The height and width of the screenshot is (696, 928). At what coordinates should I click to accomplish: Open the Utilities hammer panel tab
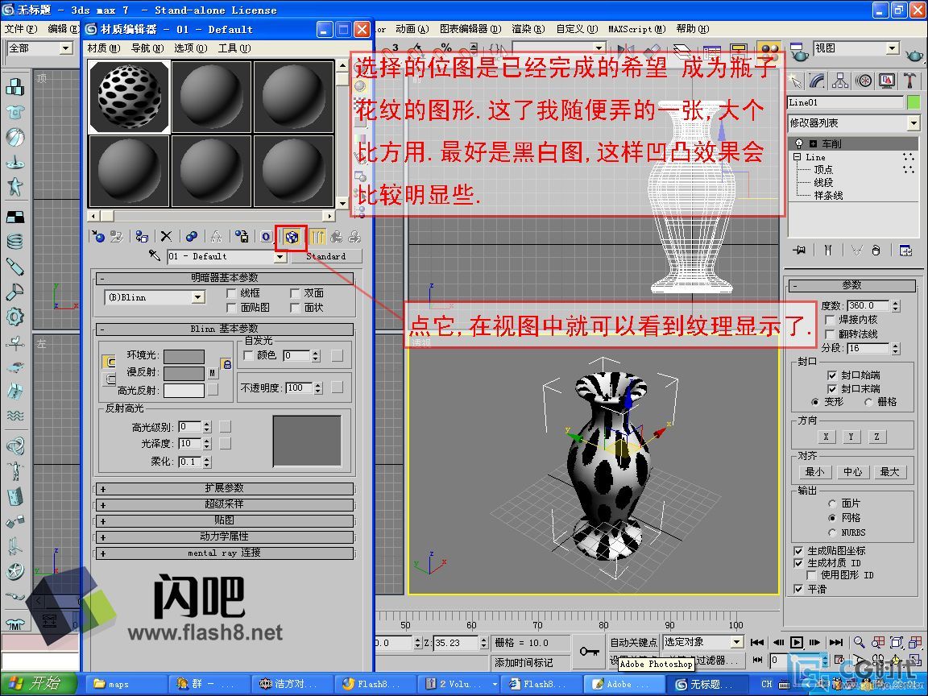coord(909,81)
